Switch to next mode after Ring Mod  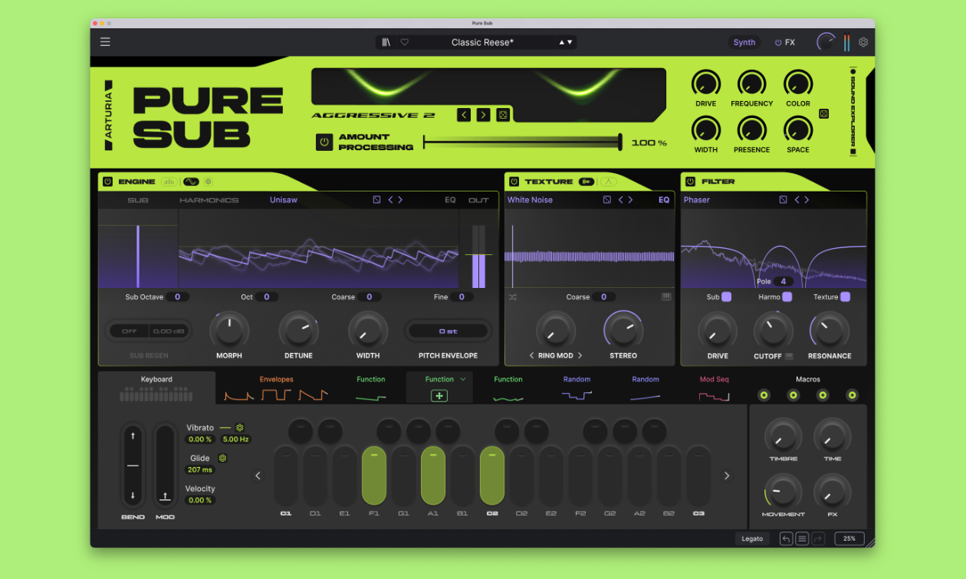(x=580, y=355)
